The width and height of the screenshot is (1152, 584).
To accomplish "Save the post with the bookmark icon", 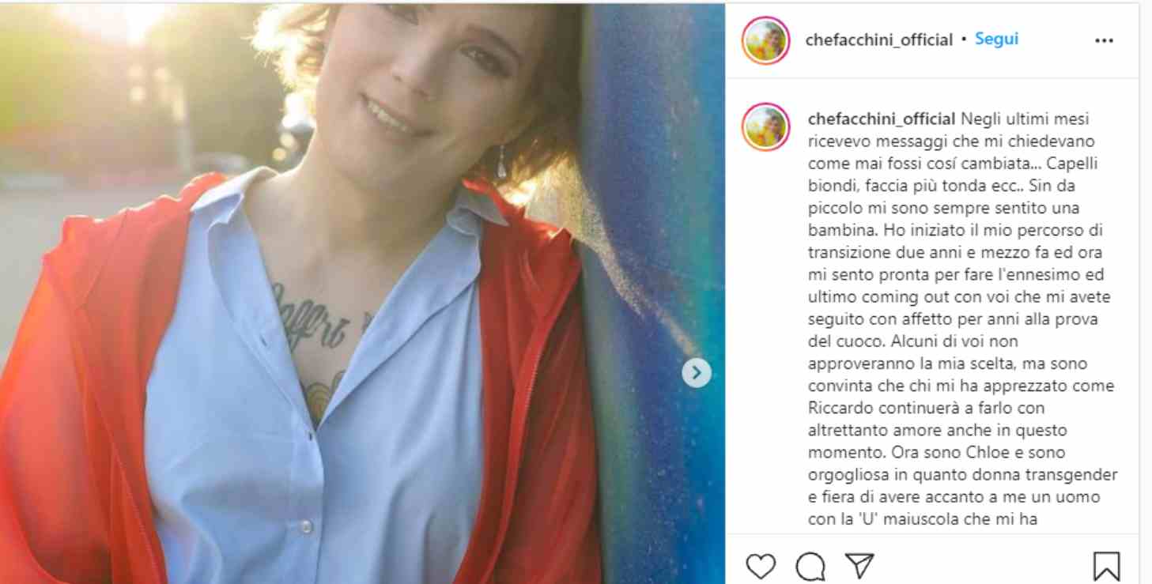I will tap(1106, 566).
